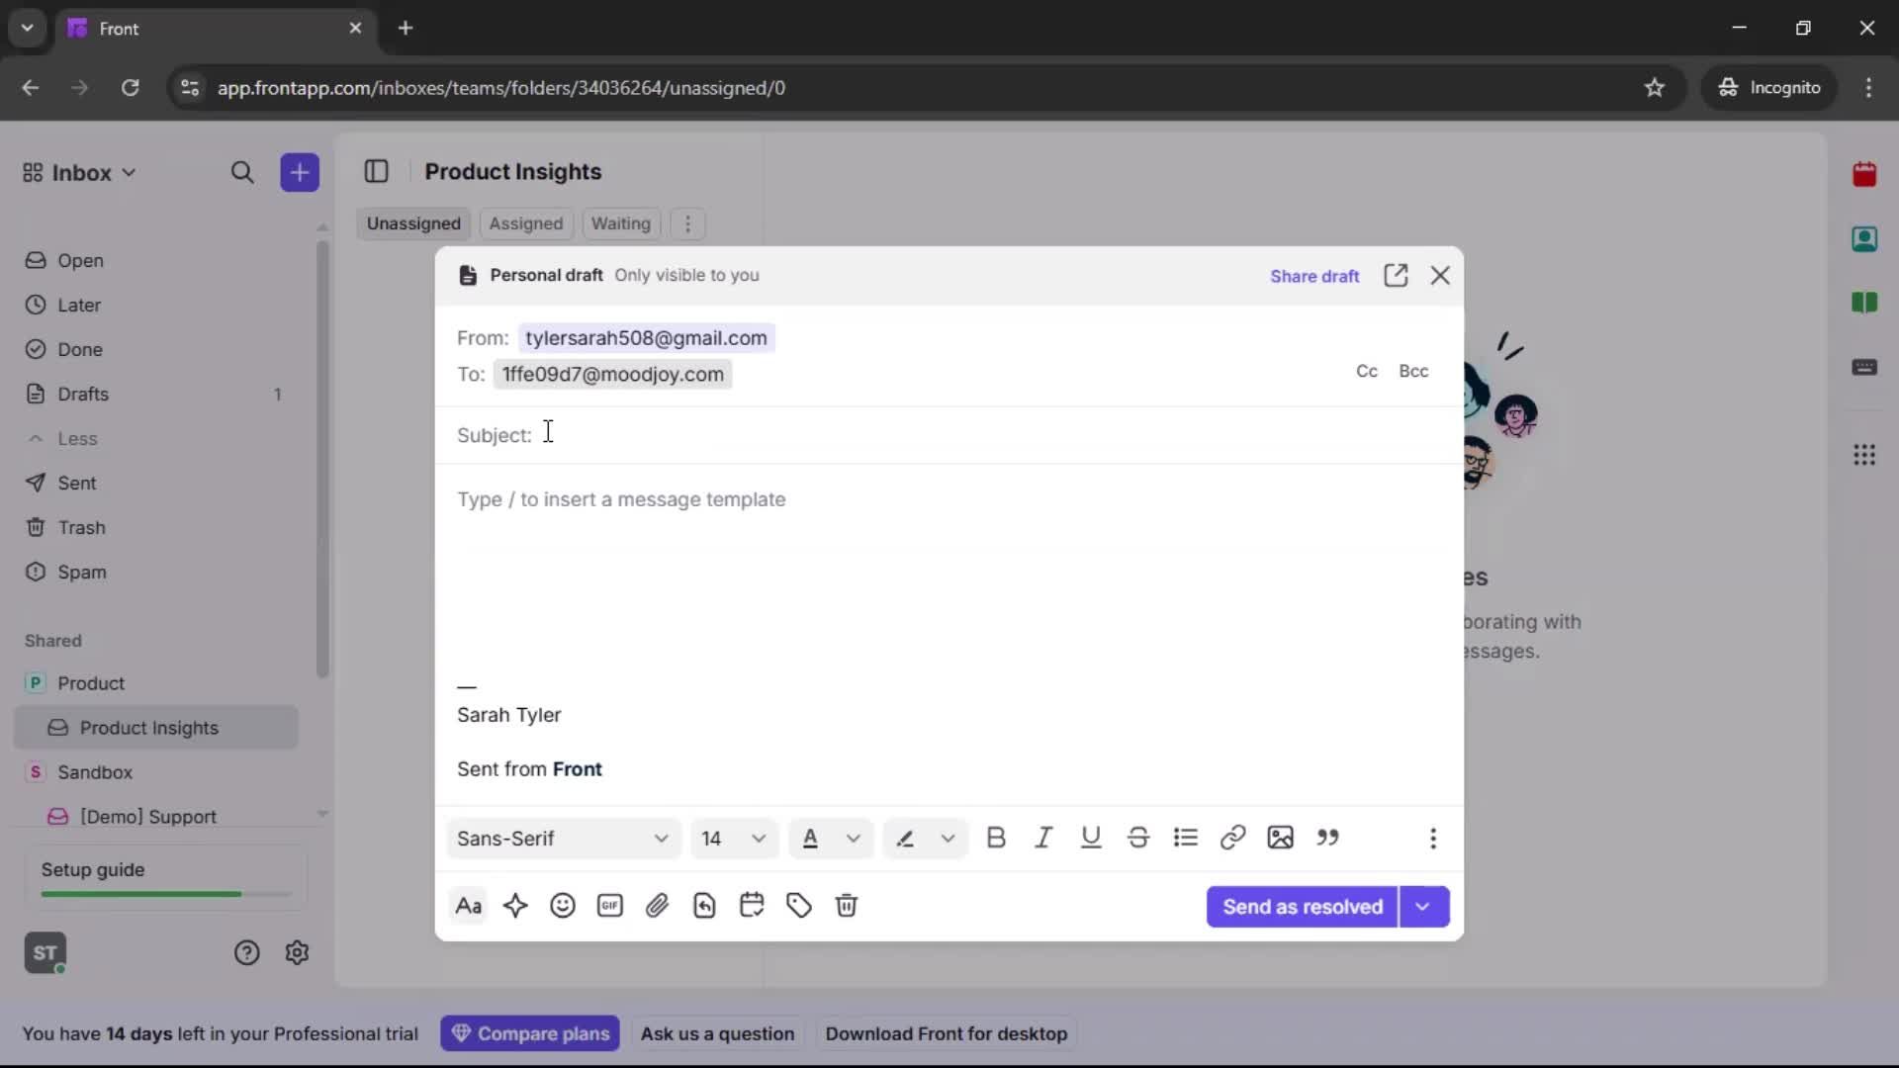Switch to the Waiting tab
1899x1068 pixels.
620,223
